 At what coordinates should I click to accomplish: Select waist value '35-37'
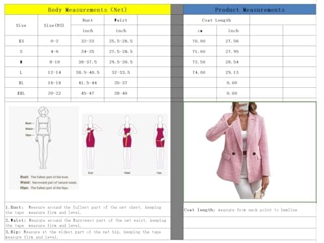(x=121, y=83)
